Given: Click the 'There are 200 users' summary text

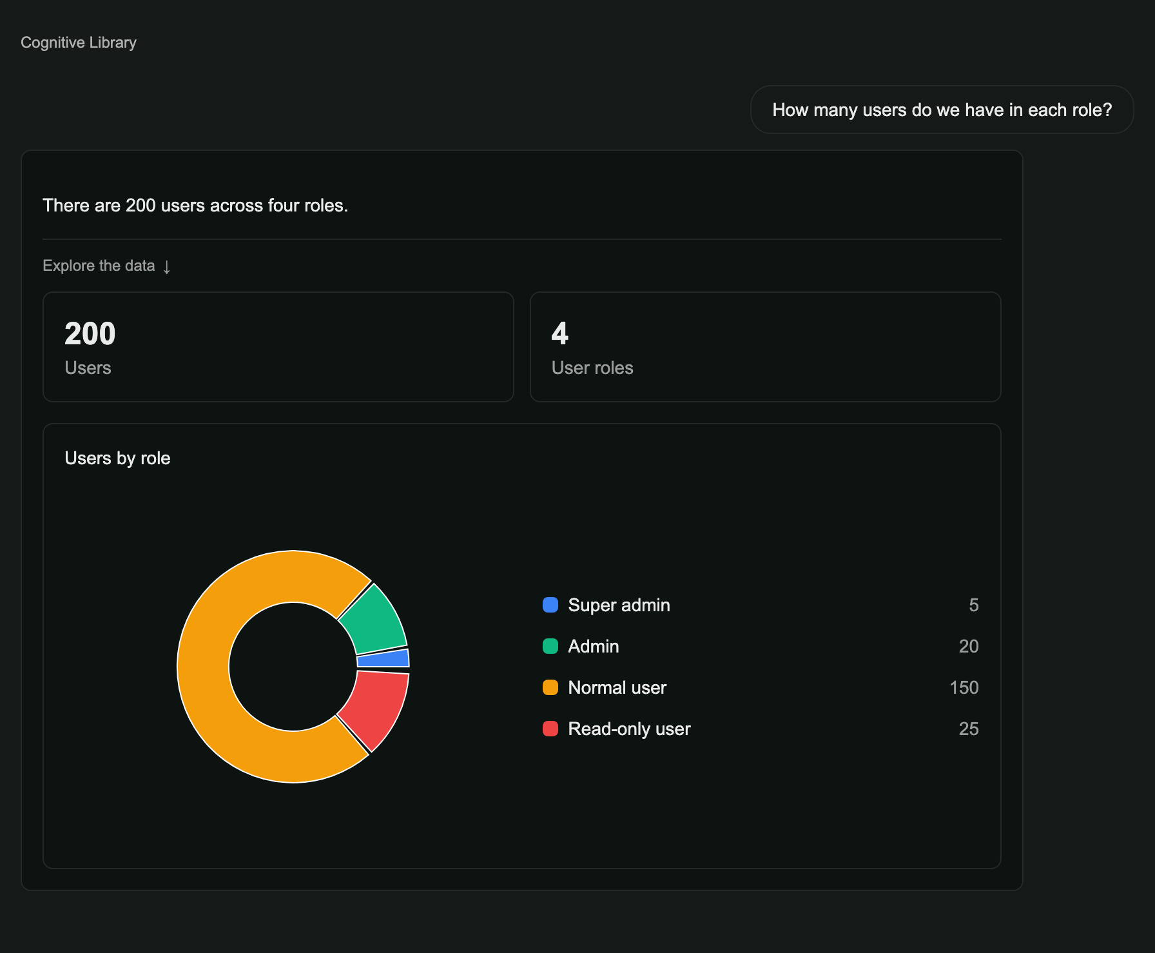Looking at the screenshot, I should (195, 205).
